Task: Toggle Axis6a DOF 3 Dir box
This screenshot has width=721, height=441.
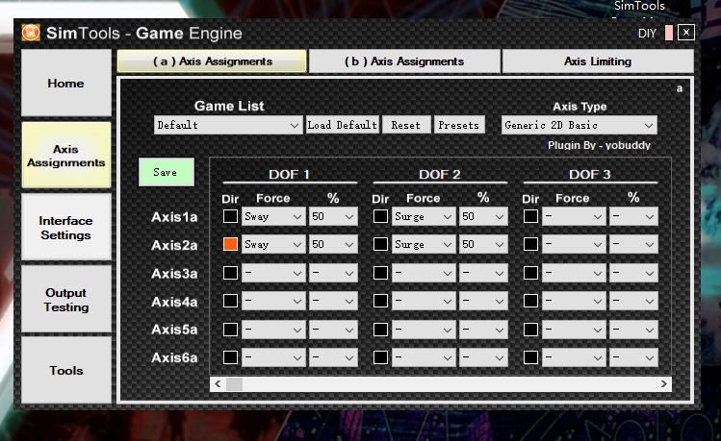Action: point(530,357)
